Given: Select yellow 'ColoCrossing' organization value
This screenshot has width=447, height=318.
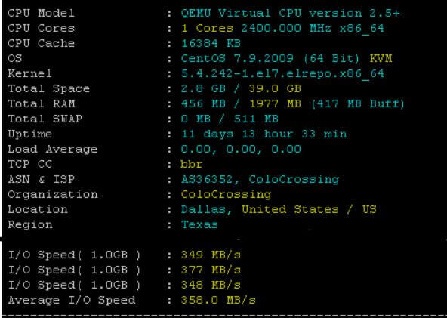Looking at the screenshot, I should 226,195.
